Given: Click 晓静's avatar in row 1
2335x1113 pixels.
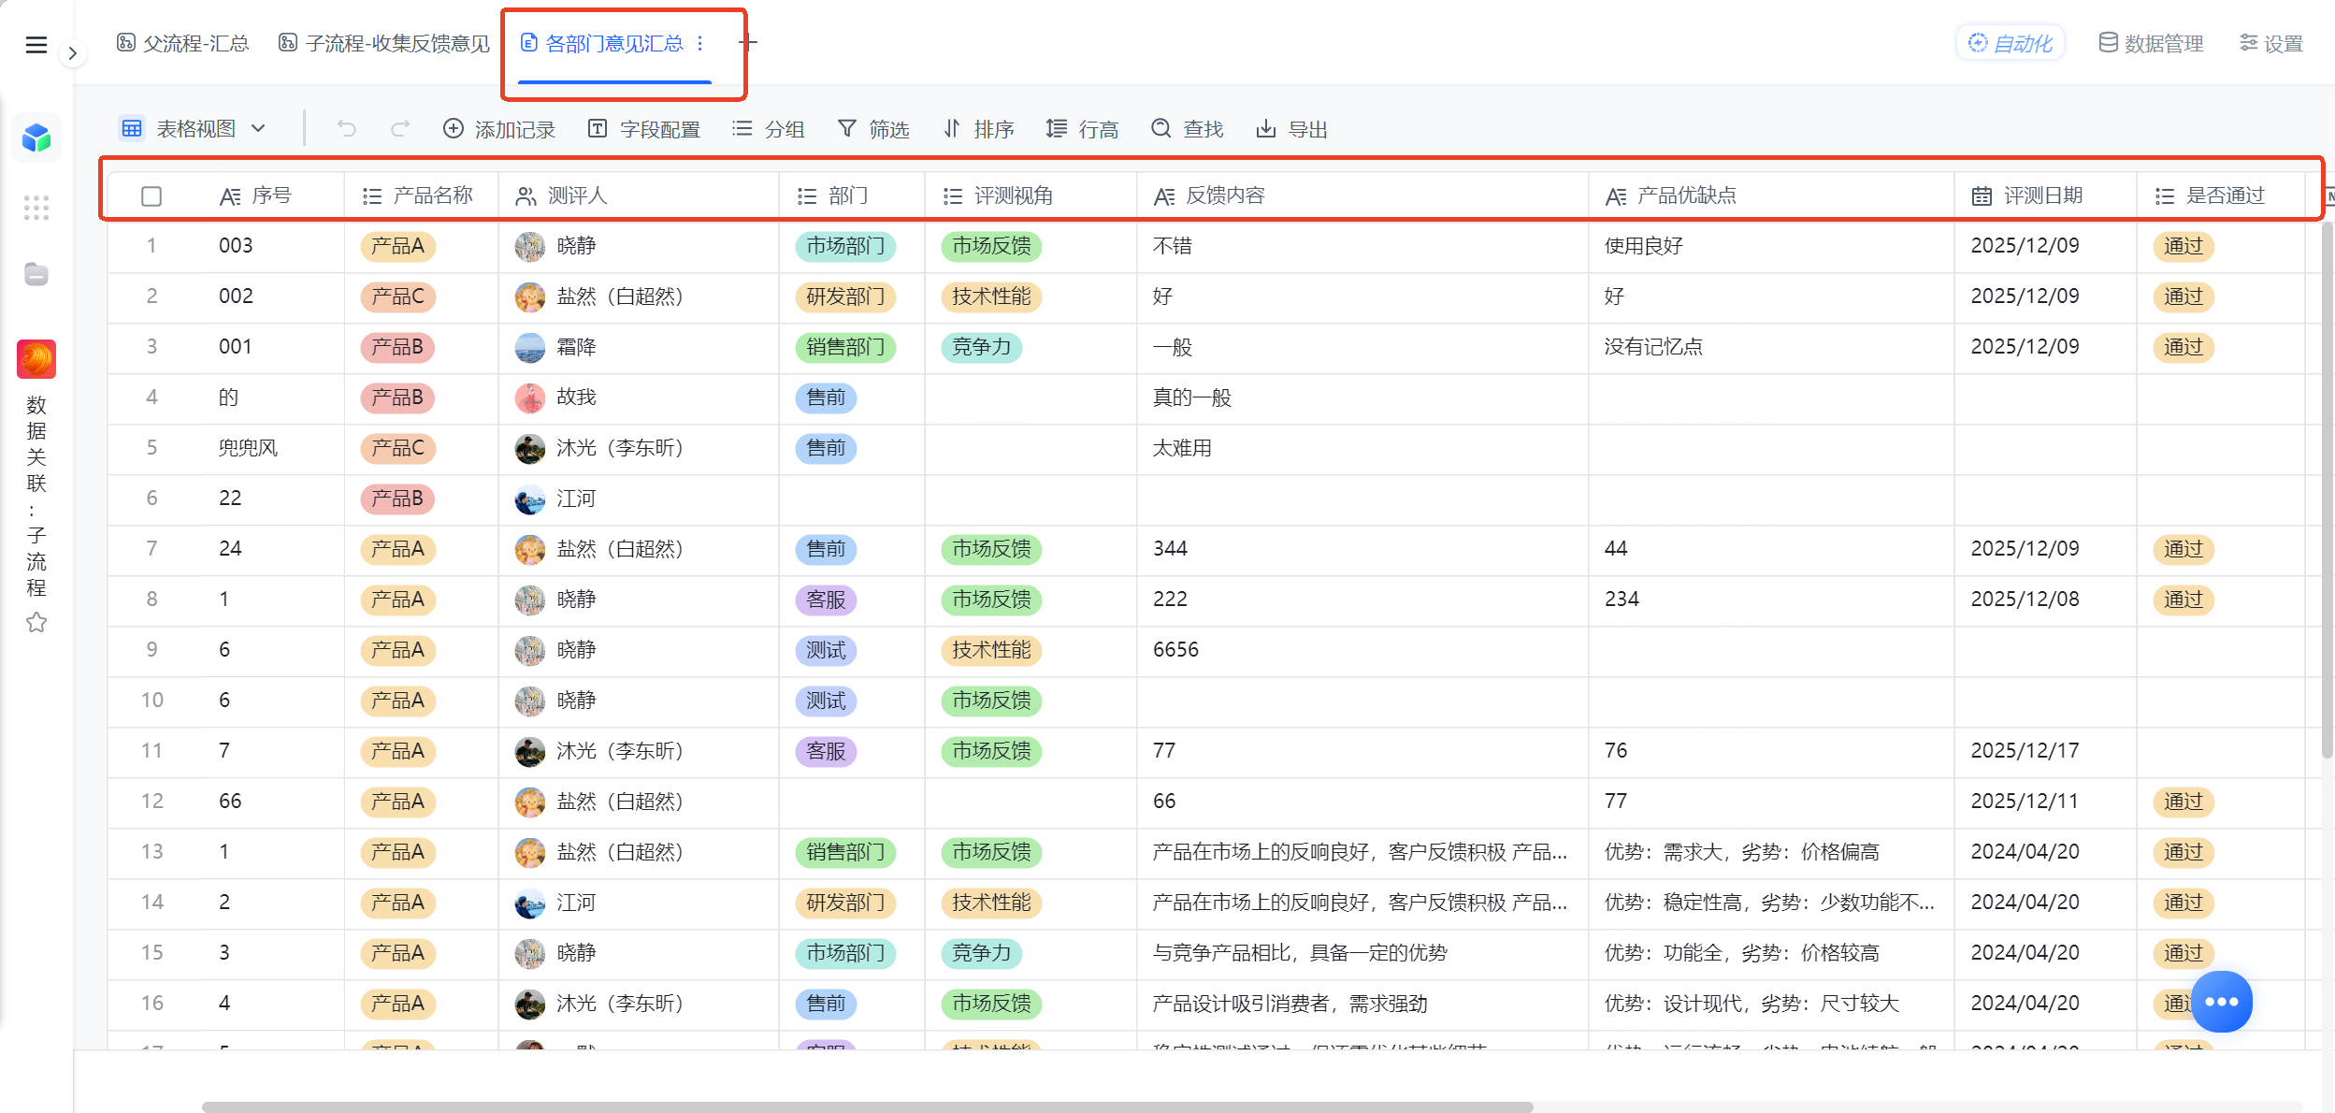Looking at the screenshot, I should click(x=530, y=246).
